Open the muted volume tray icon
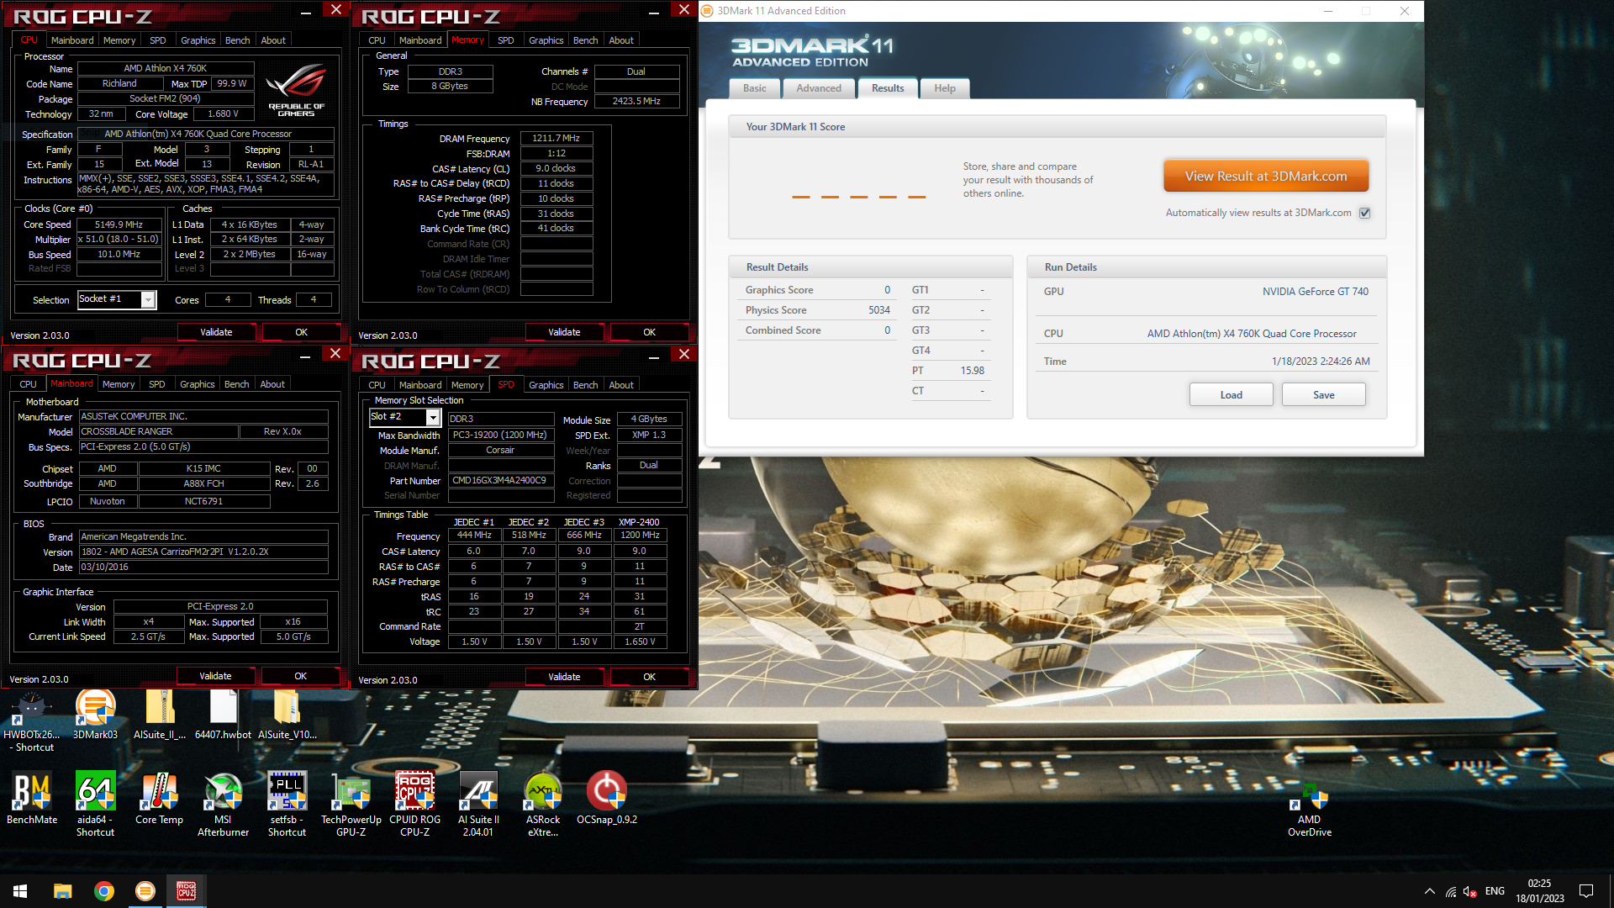The width and height of the screenshot is (1614, 908). pyautogui.click(x=1470, y=891)
